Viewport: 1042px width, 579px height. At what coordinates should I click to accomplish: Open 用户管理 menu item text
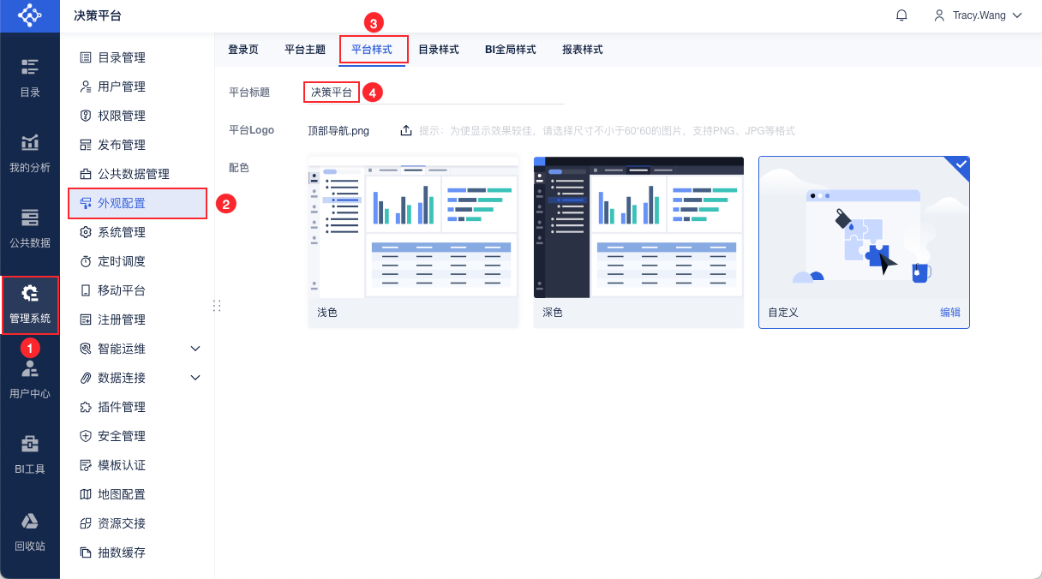click(x=122, y=87)
